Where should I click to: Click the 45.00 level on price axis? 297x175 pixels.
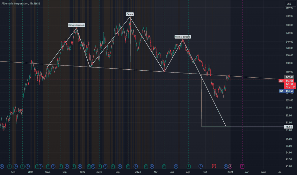[289, 166]
